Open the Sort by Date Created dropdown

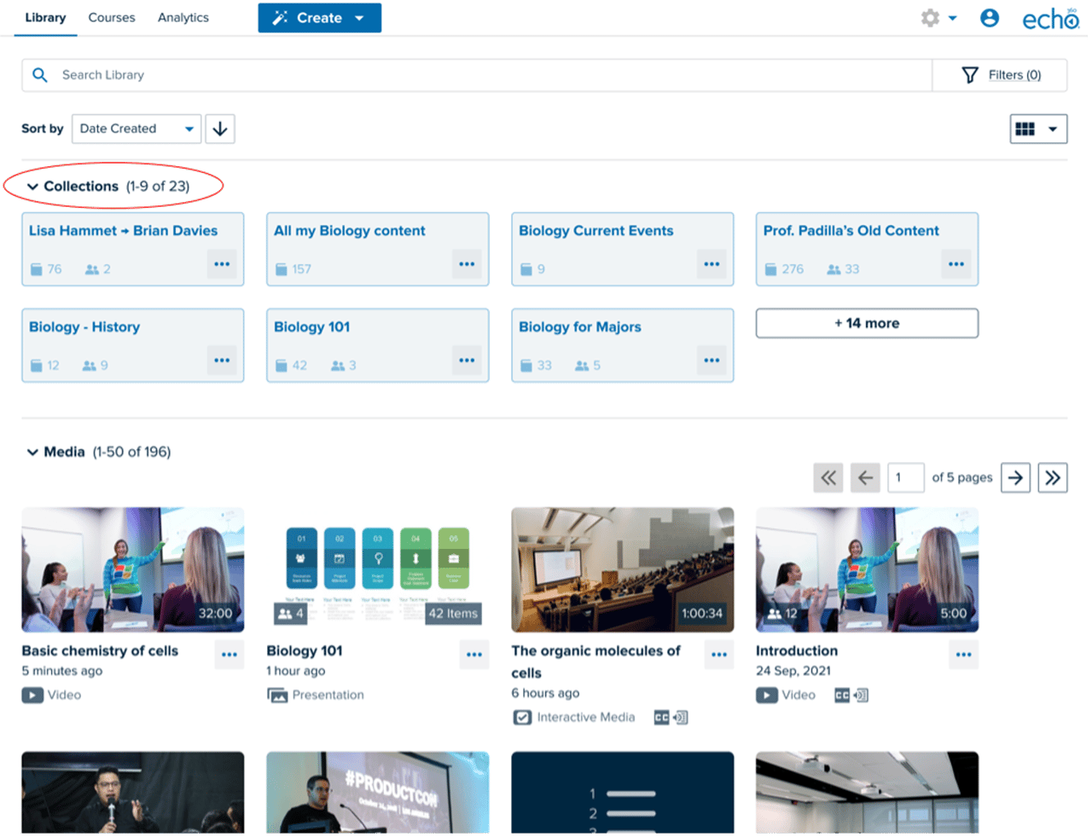pyautogui.click(x=136, y=129)
